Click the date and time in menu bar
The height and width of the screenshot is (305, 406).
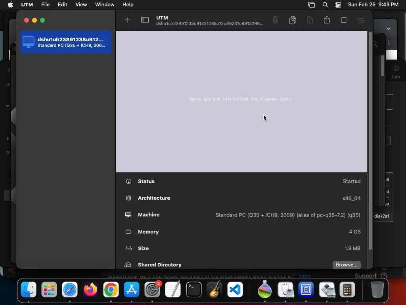pos(373,5)
